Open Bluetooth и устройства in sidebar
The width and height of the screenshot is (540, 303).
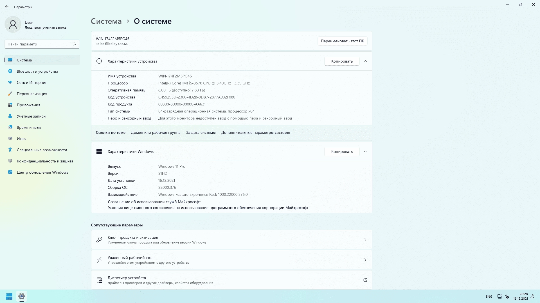[42, 71]
